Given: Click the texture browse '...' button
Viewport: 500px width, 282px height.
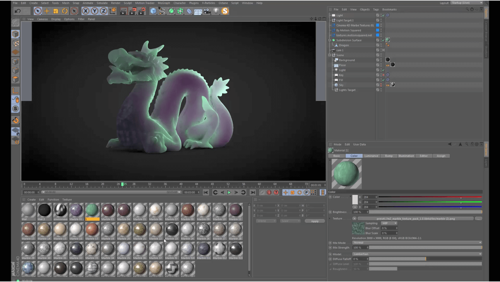Looking at the screenshot, I should (x=478, y=219).
